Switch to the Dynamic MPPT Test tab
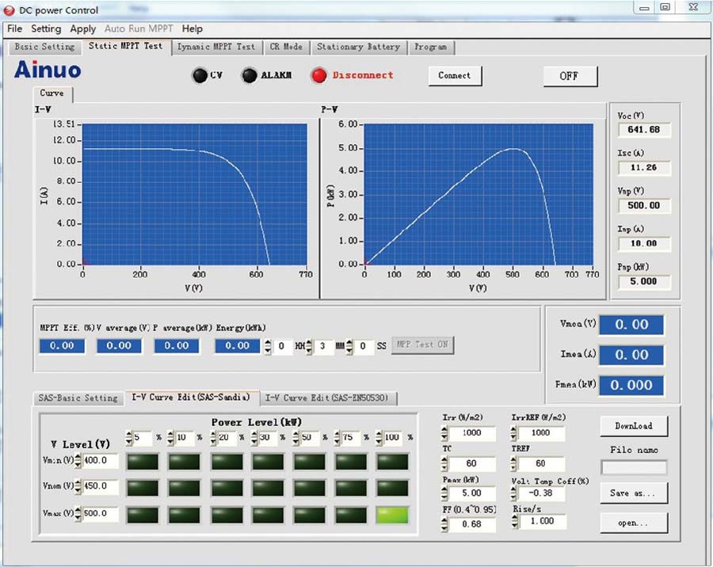 (218, 47)
